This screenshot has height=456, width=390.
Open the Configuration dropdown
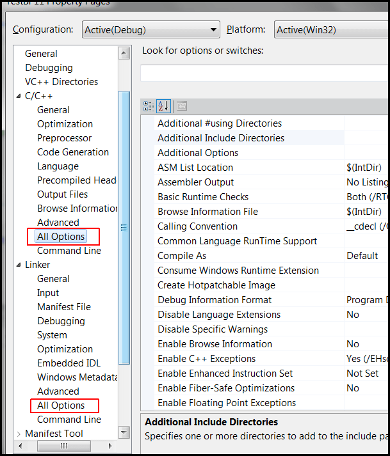[151, 30]
